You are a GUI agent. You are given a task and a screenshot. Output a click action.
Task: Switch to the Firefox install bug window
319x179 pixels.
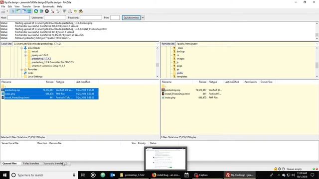(166, 175)
